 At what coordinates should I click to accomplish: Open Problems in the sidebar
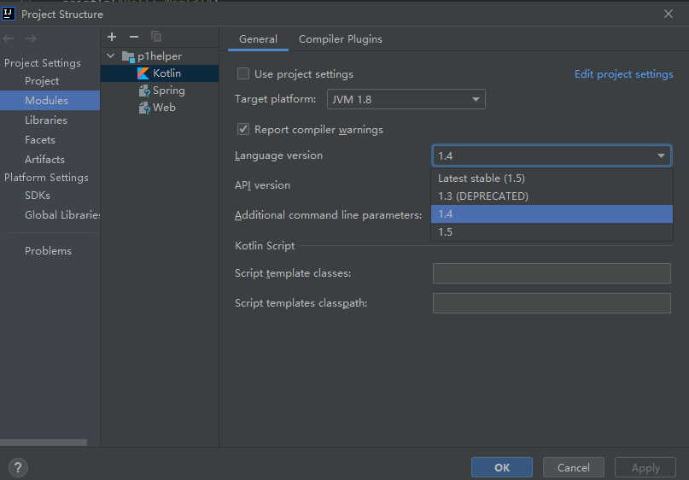[48, 250]
